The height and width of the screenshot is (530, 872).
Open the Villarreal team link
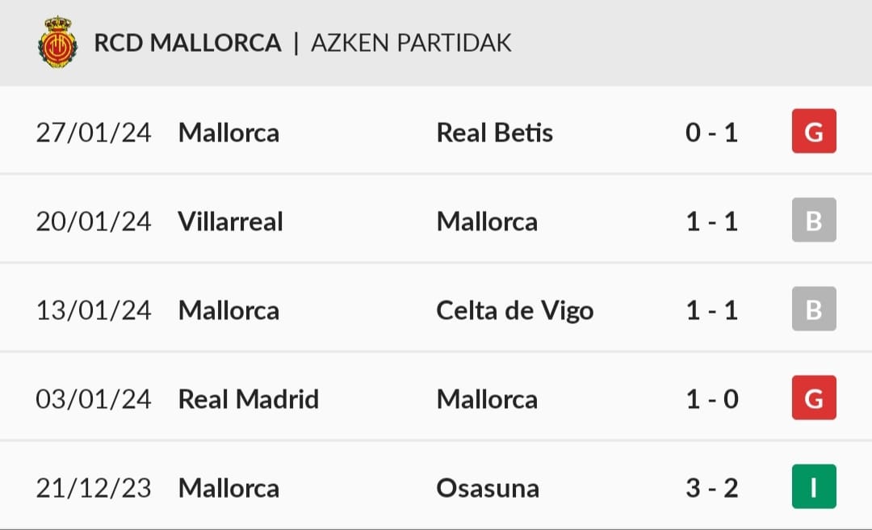[231, 221]
